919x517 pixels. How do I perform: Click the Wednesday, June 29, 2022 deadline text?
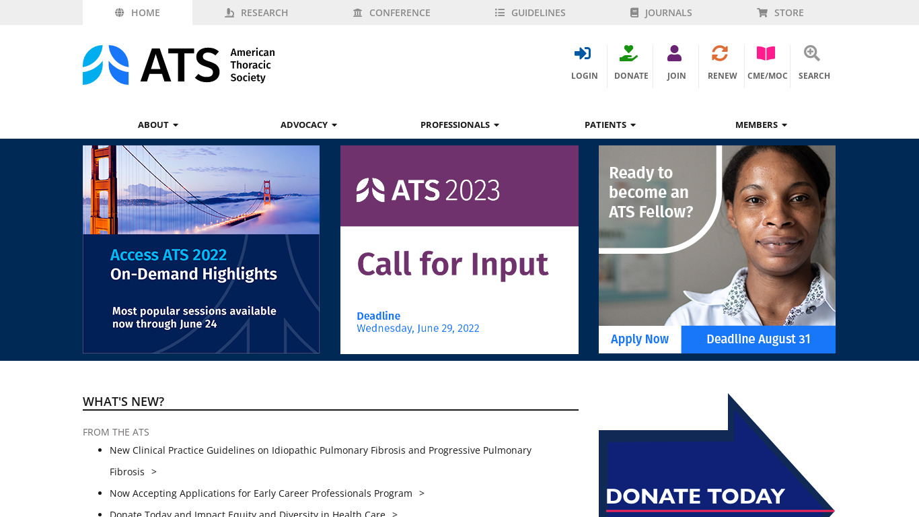(x=418, y=329)
